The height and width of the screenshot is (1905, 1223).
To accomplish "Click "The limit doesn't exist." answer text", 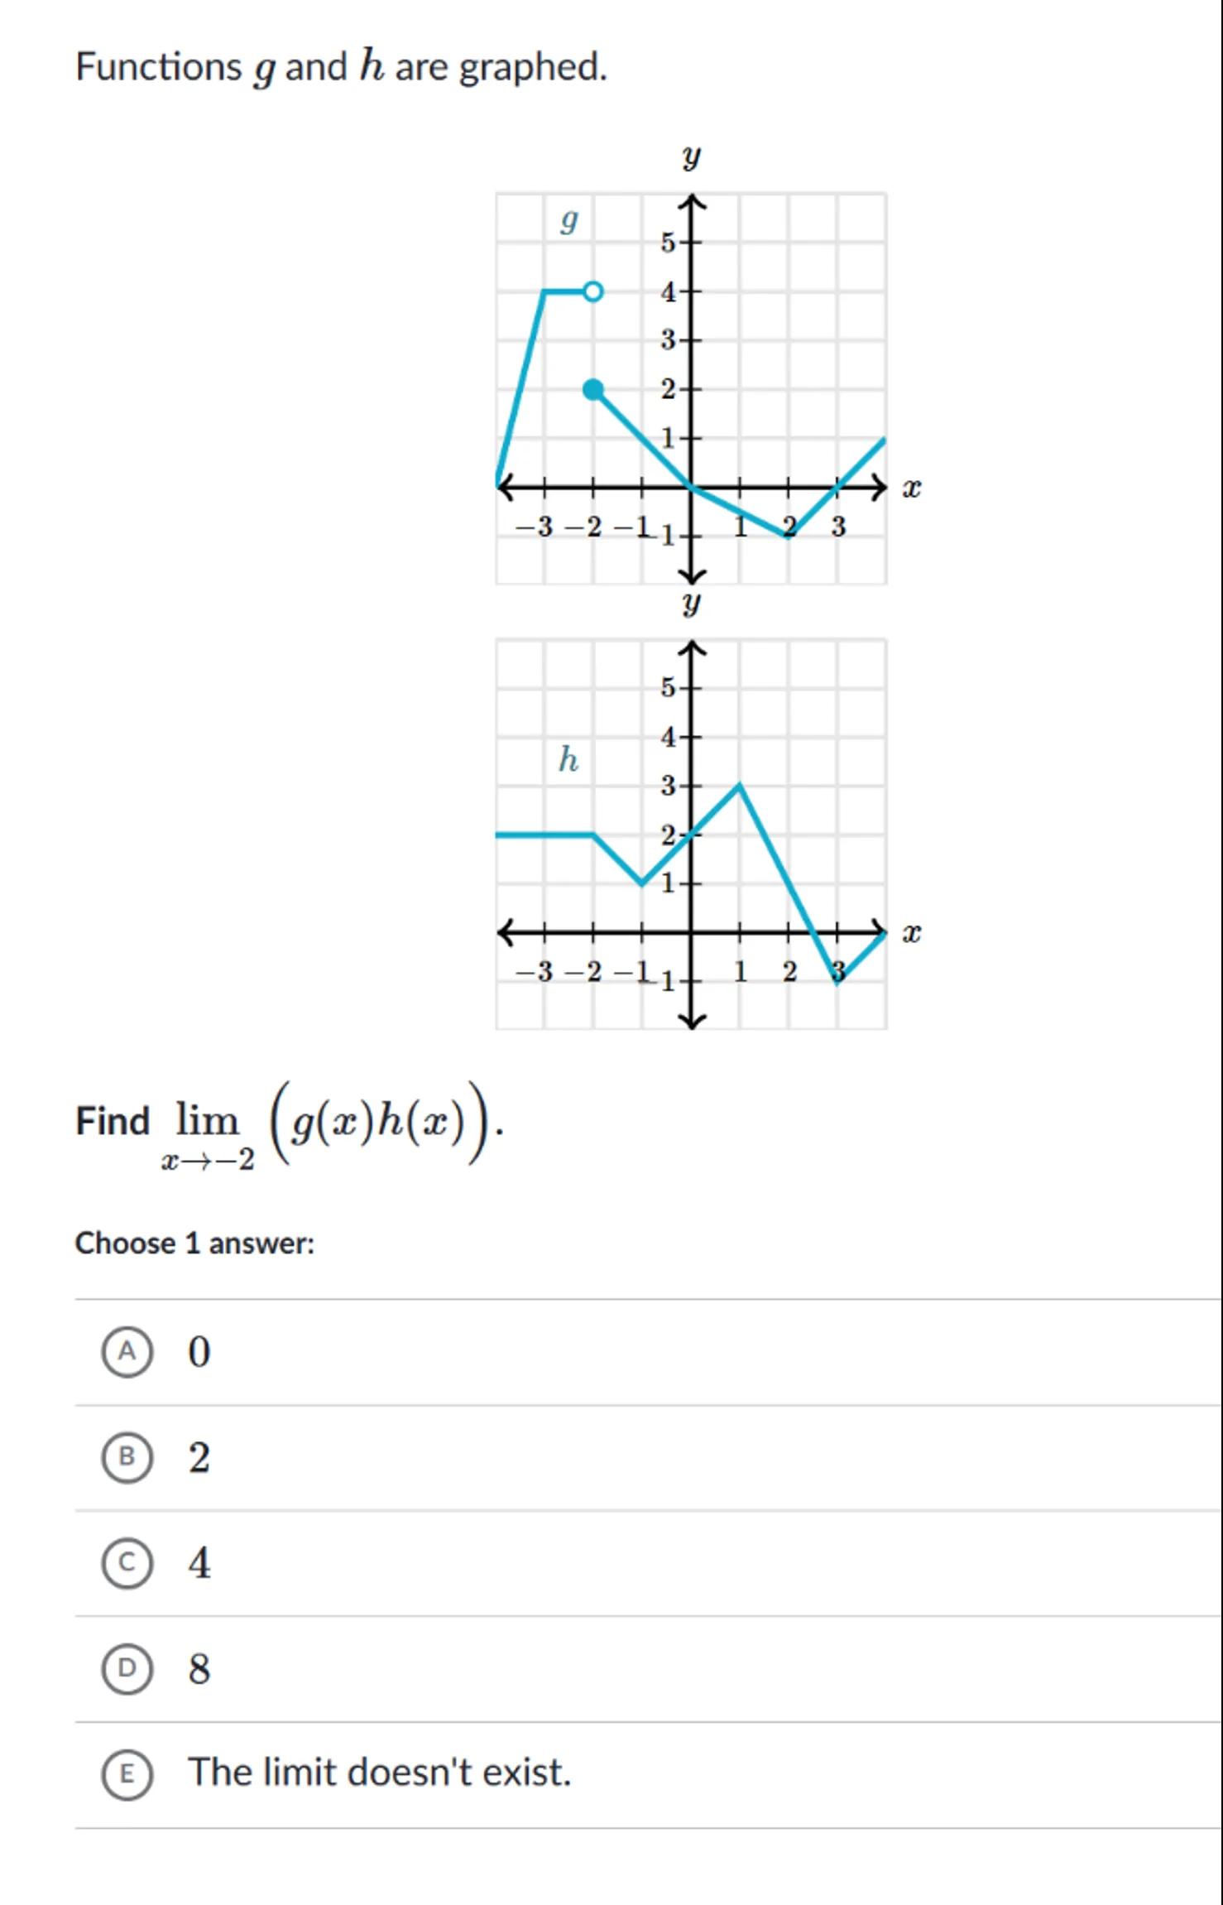I will pyautogui.click(x=379, y=1773).
